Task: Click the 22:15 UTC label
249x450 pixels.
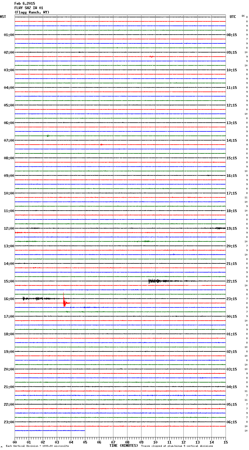Action: (x=232, y=281)
